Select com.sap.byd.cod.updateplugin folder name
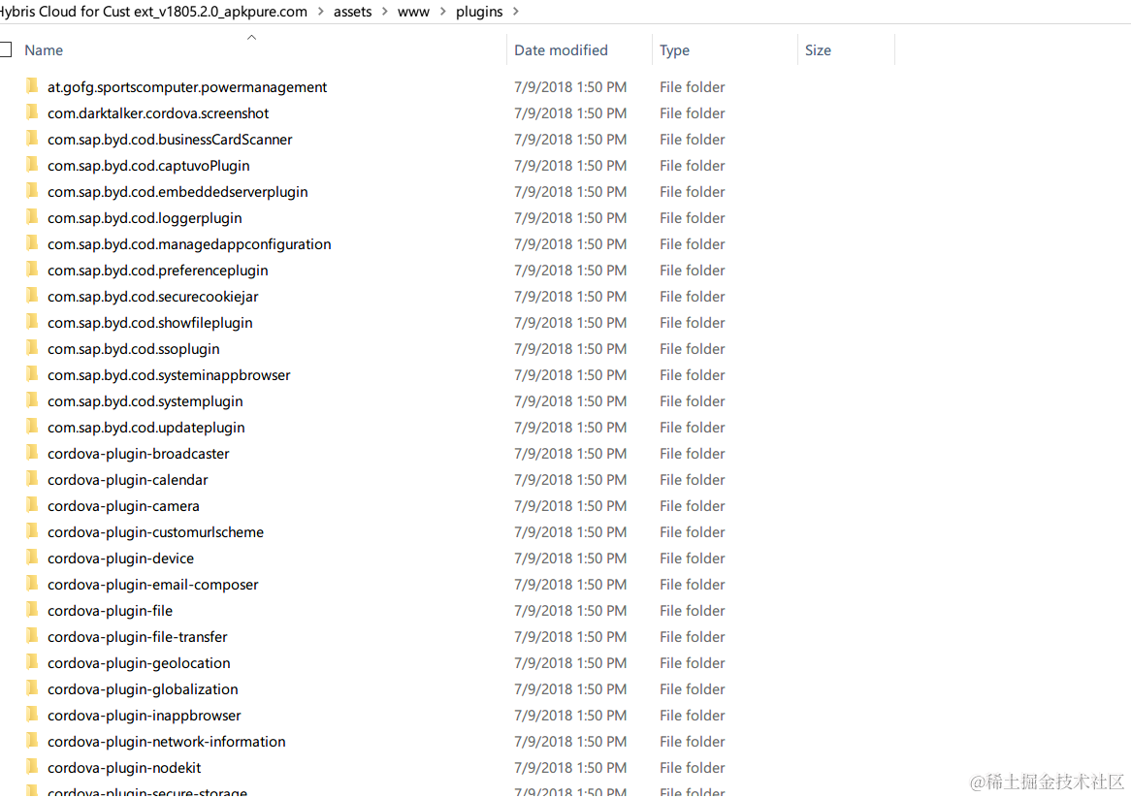 145,428
